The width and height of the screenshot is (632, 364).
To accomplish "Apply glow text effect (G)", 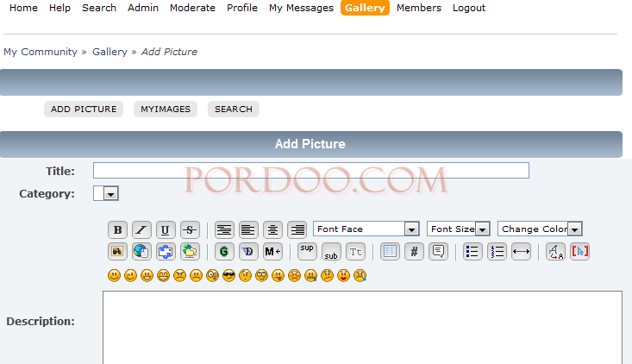I will 224,252.
